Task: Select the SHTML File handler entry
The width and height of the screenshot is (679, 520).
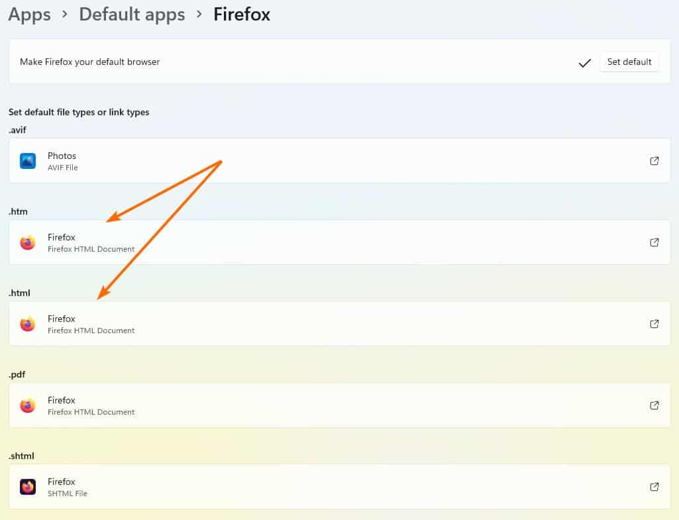Action: click(x=265, y=486)
